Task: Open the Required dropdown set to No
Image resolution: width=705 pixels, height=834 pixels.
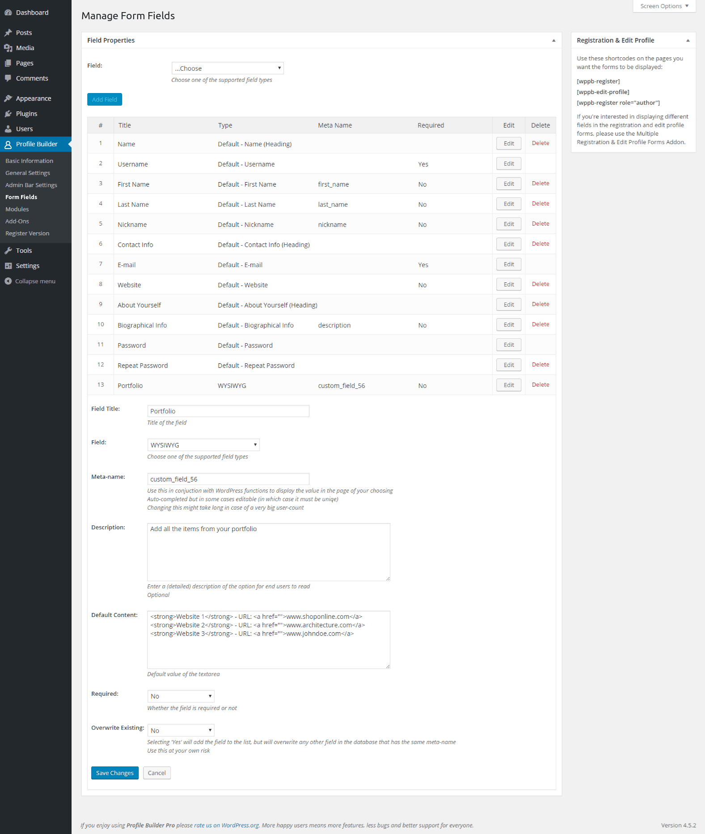Action: click(181, 696)
